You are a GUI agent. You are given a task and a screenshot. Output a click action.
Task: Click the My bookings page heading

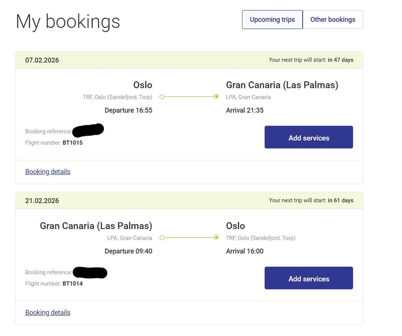click(68, 22)
